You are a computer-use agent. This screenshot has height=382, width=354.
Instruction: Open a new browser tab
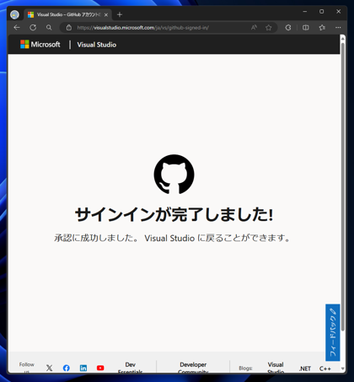(x=120, y=14)
